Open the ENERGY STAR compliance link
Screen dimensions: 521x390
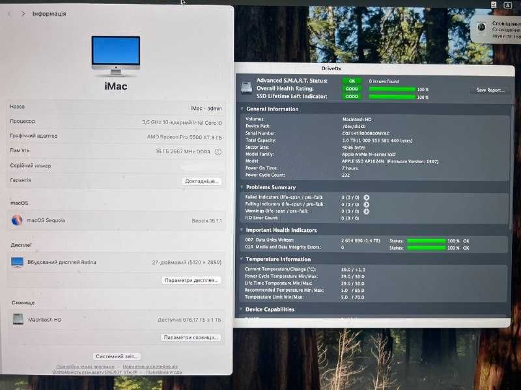click(x=94, y=372)
